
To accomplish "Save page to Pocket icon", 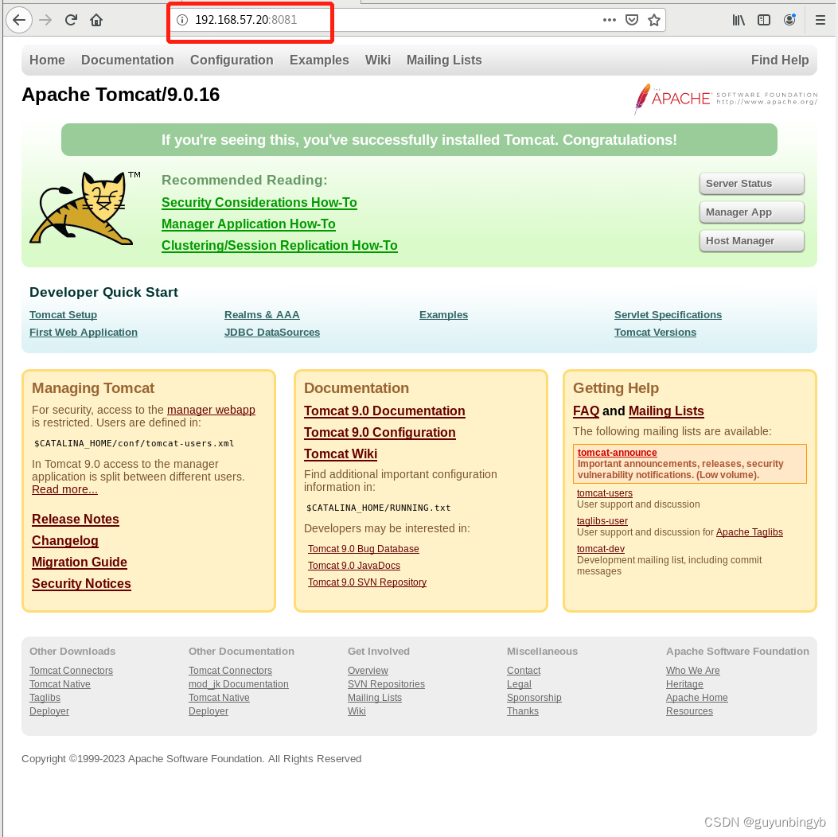I will coord(632,21).
